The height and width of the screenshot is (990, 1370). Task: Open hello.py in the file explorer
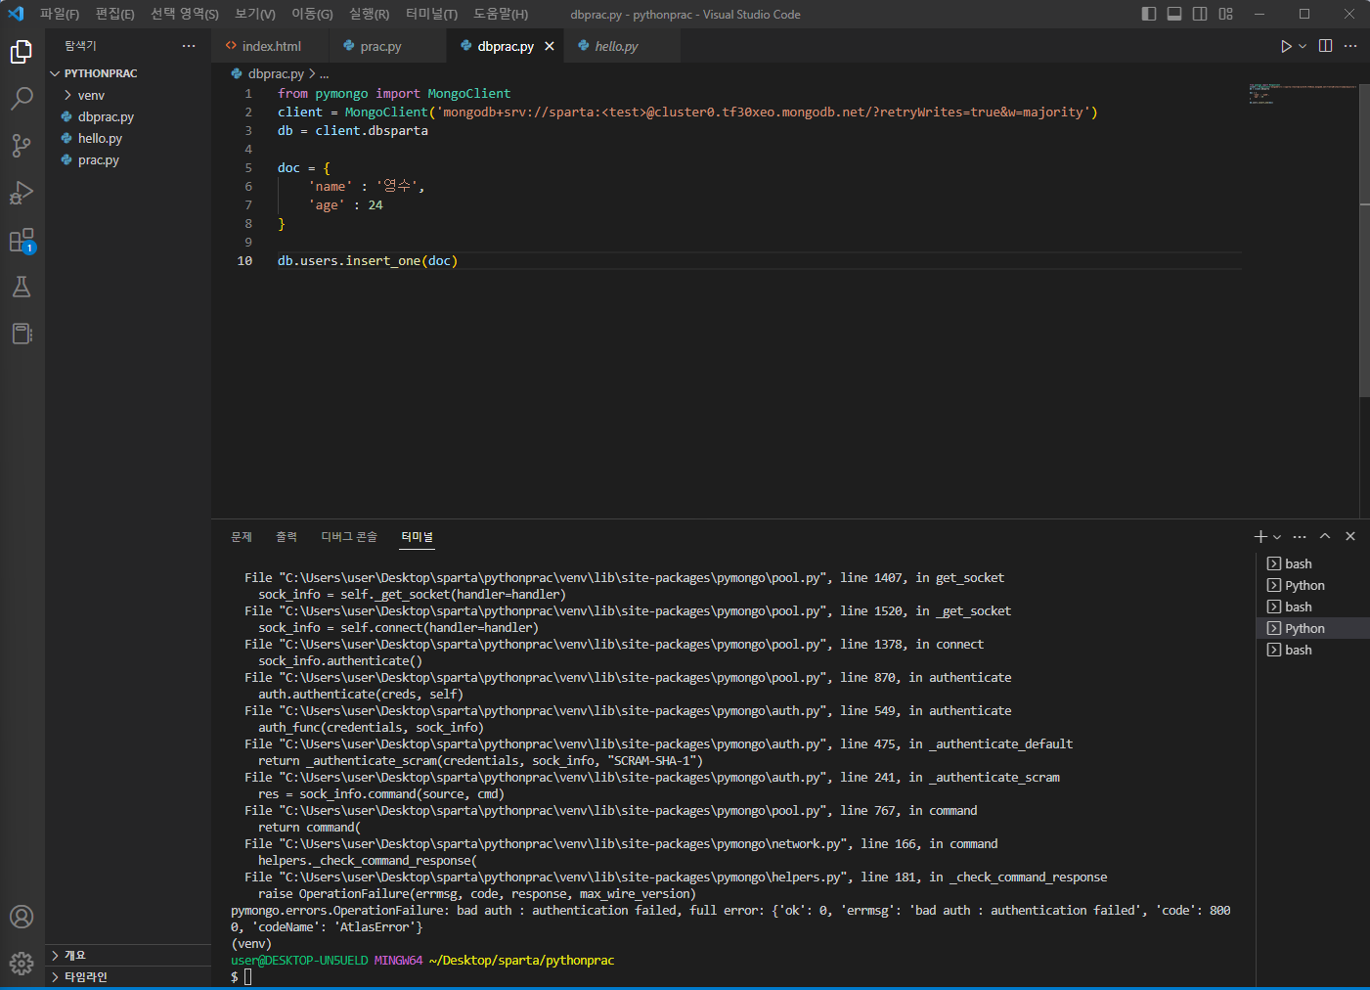click(128, 138)
